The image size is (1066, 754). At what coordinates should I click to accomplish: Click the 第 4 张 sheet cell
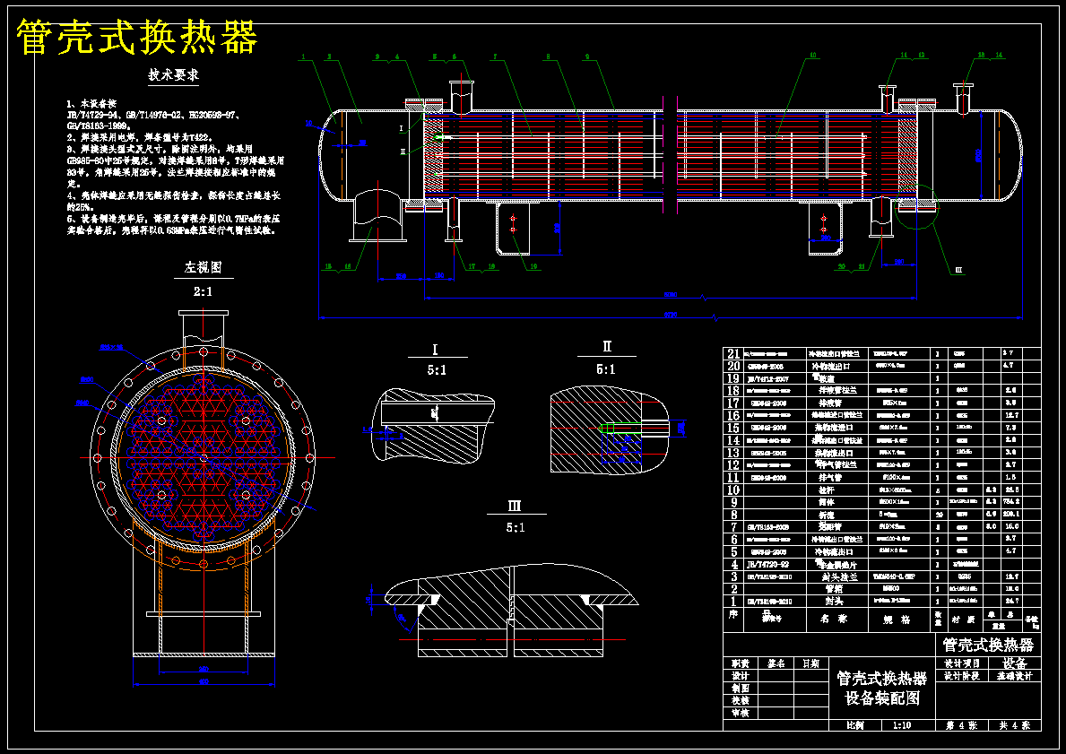point(961,725)
